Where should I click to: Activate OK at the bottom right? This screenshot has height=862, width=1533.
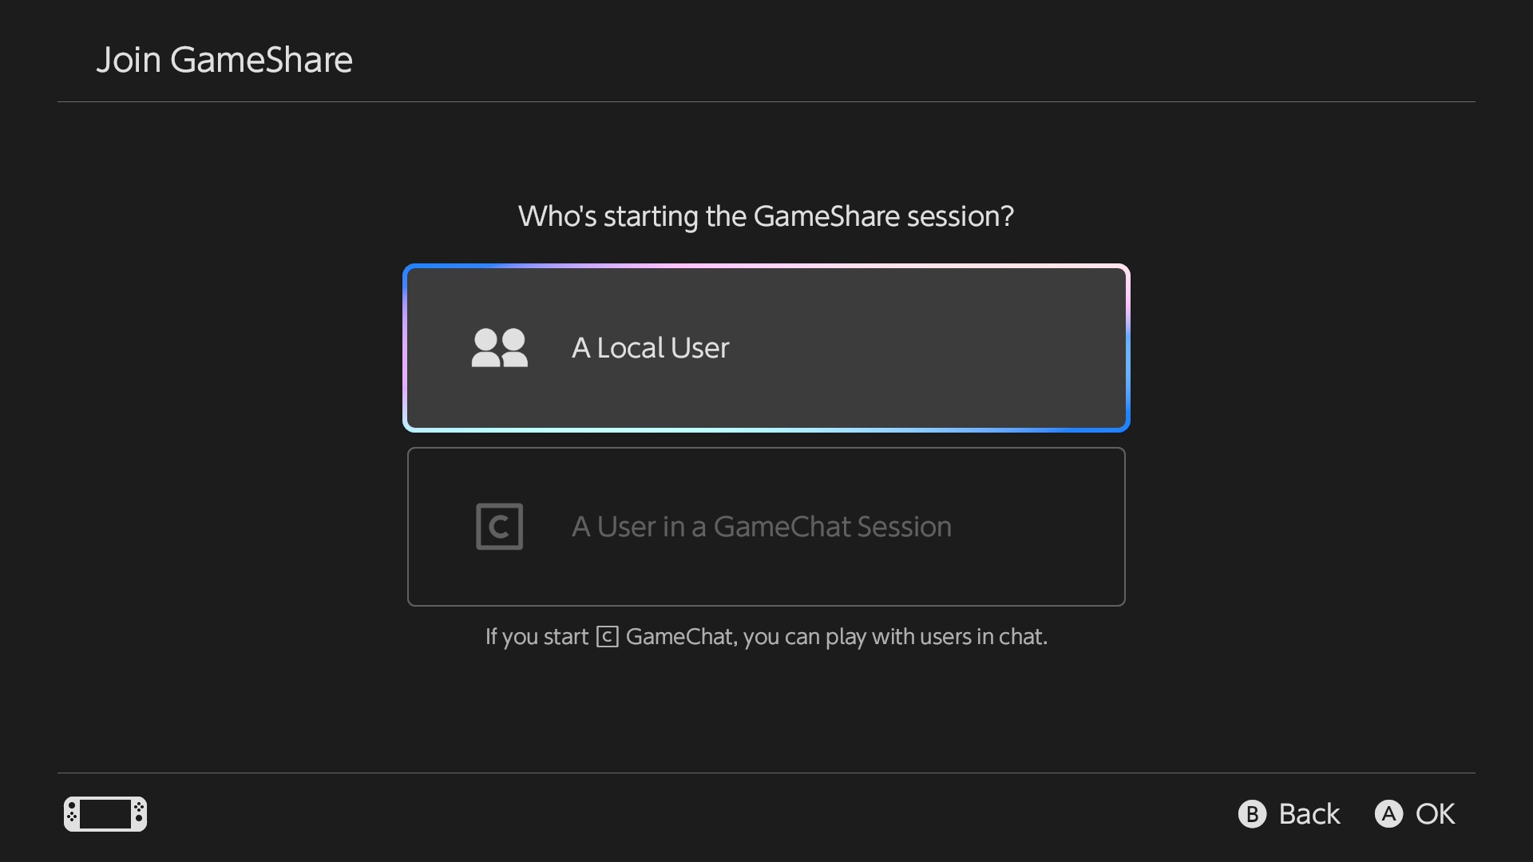(1414, 813)
